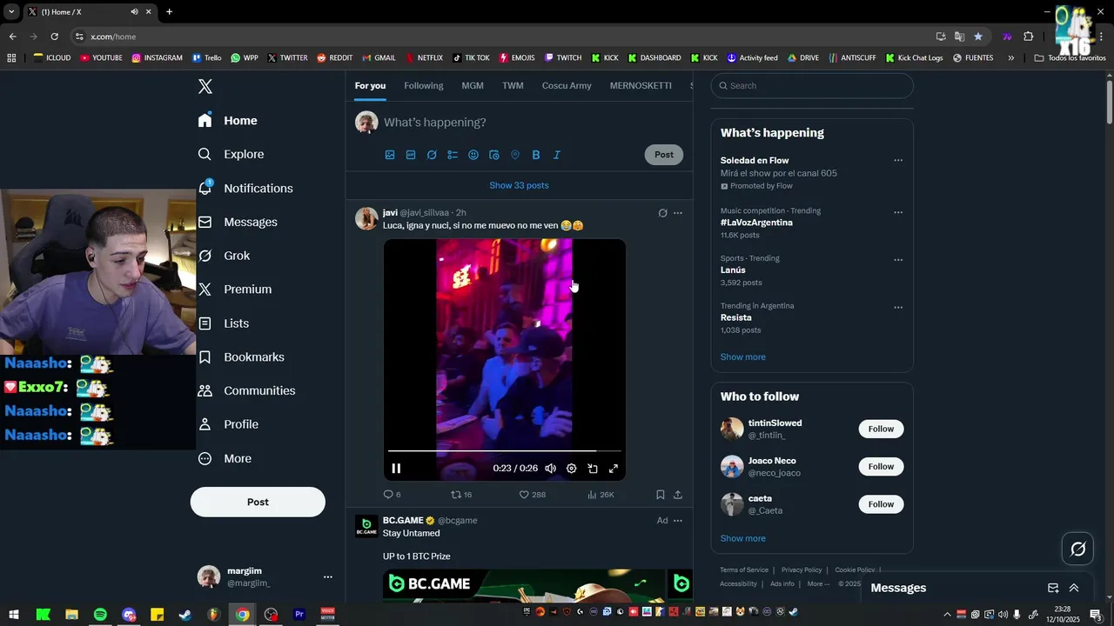Open options for Lanús trend
The image size is (1114, 626).
coord(898,260)
